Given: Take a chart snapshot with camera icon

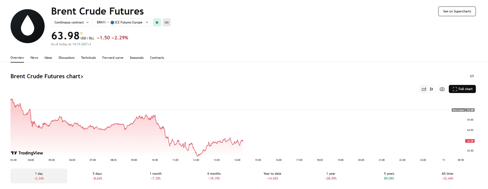Looking at the screenshot, I should coord(442,89).
